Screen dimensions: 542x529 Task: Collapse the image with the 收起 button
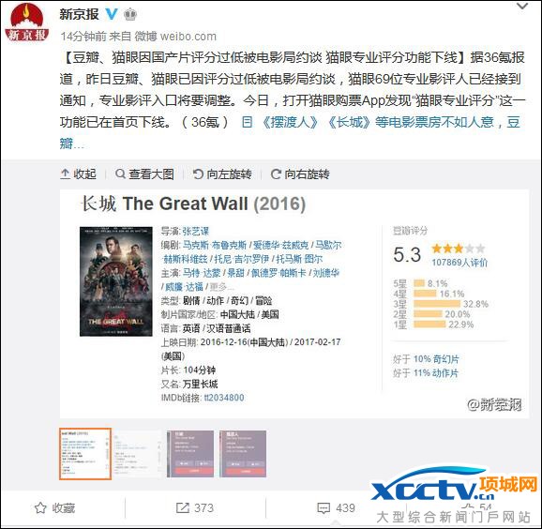[79, 174]
